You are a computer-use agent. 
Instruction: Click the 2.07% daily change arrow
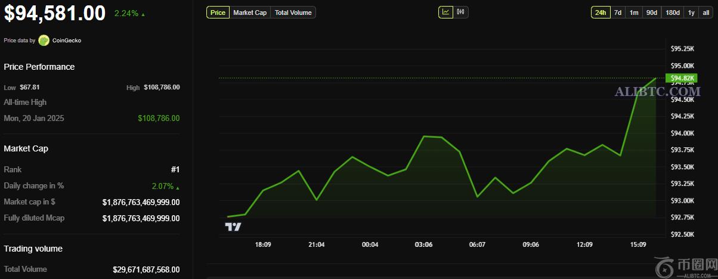[x=177, y=187]
